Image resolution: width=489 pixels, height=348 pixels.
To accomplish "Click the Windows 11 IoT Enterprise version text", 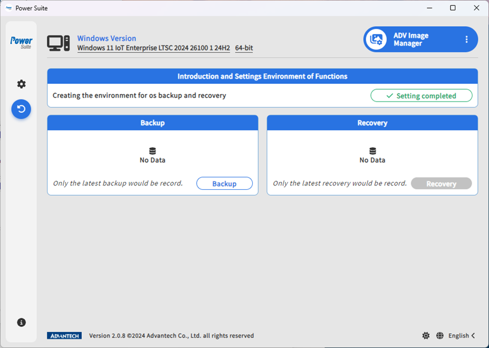I will point(153,48).
